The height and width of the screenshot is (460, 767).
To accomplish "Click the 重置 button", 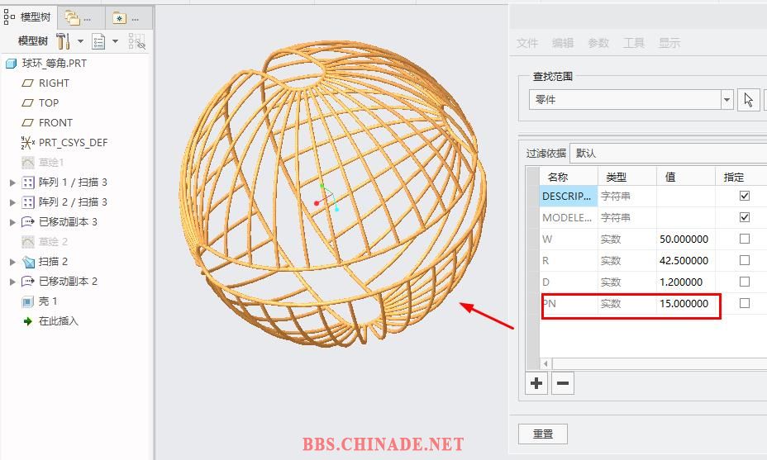I will pos(543,434).
